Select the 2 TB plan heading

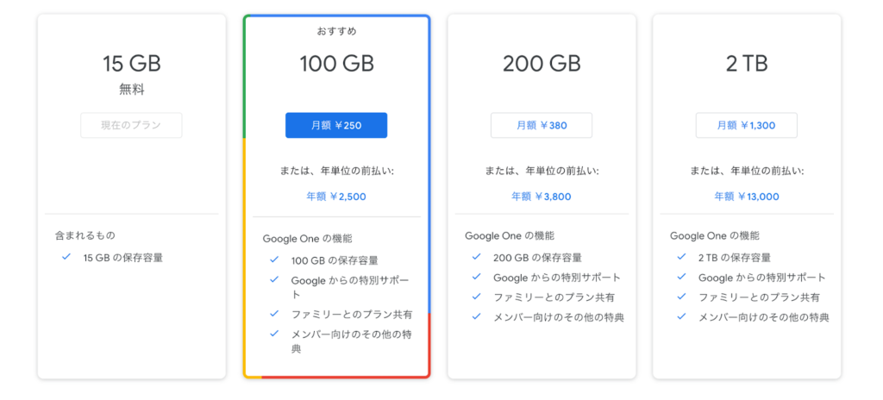(747, 64)
